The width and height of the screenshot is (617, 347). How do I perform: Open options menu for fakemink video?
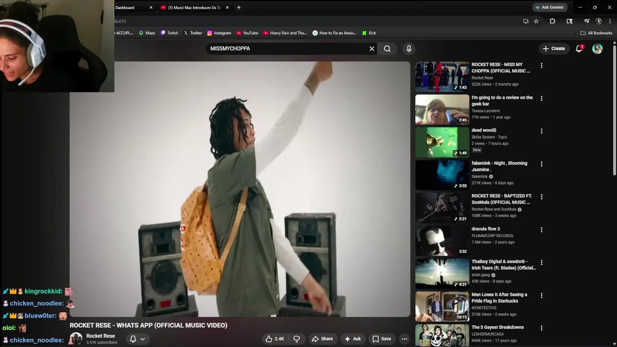tap(541, 164)
